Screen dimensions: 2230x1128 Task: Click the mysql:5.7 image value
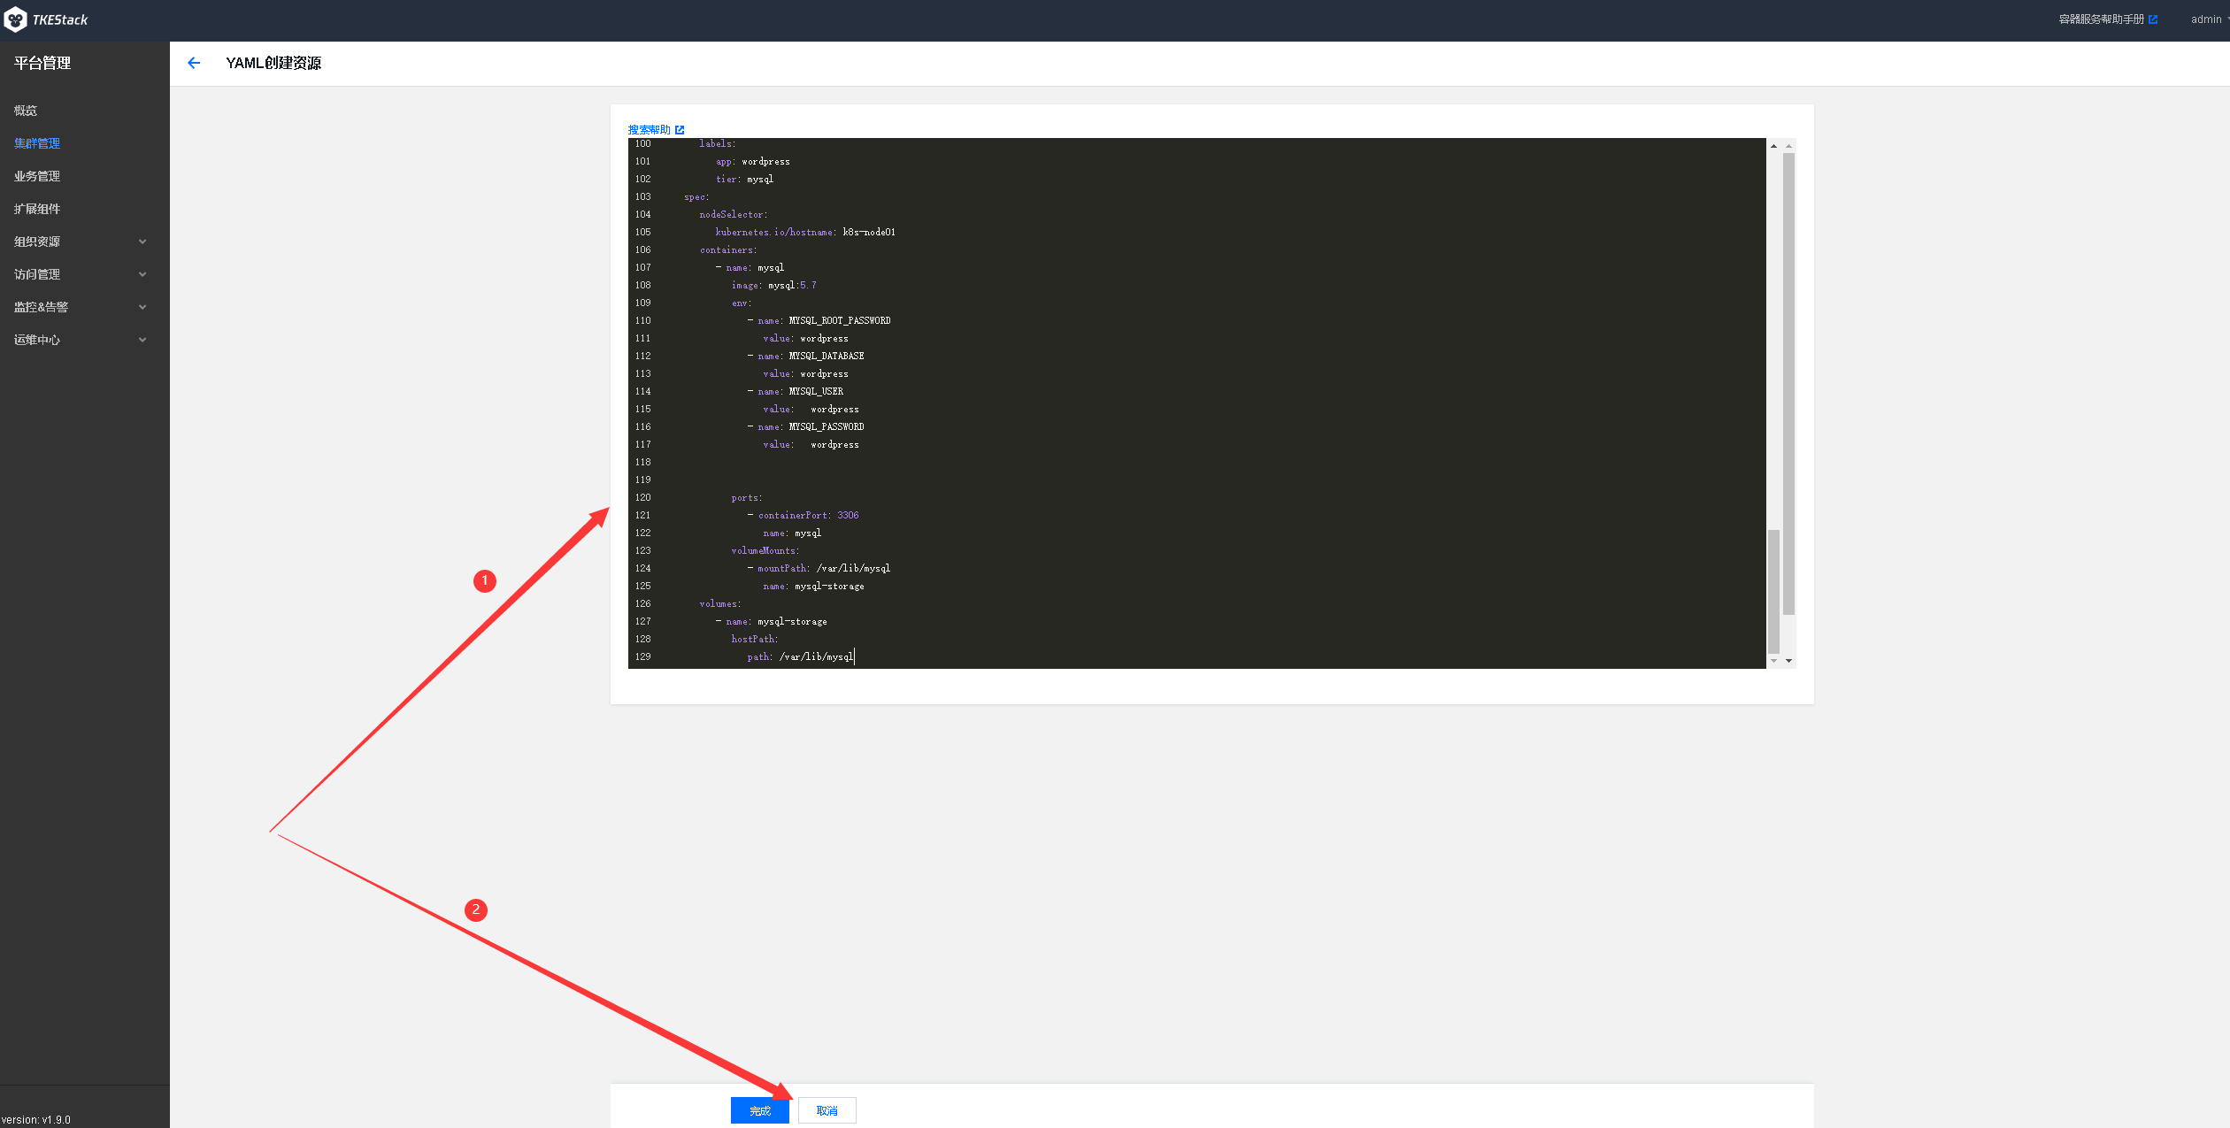click(792, 285)
